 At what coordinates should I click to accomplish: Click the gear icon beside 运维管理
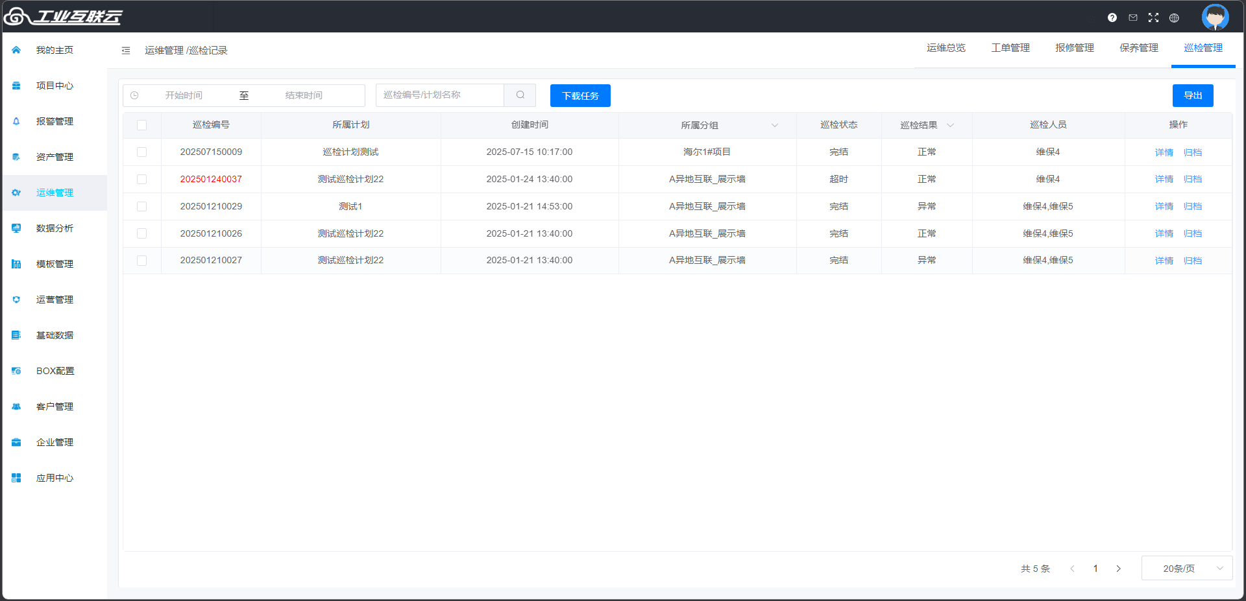pyautogui.click(x=16, y=193)
